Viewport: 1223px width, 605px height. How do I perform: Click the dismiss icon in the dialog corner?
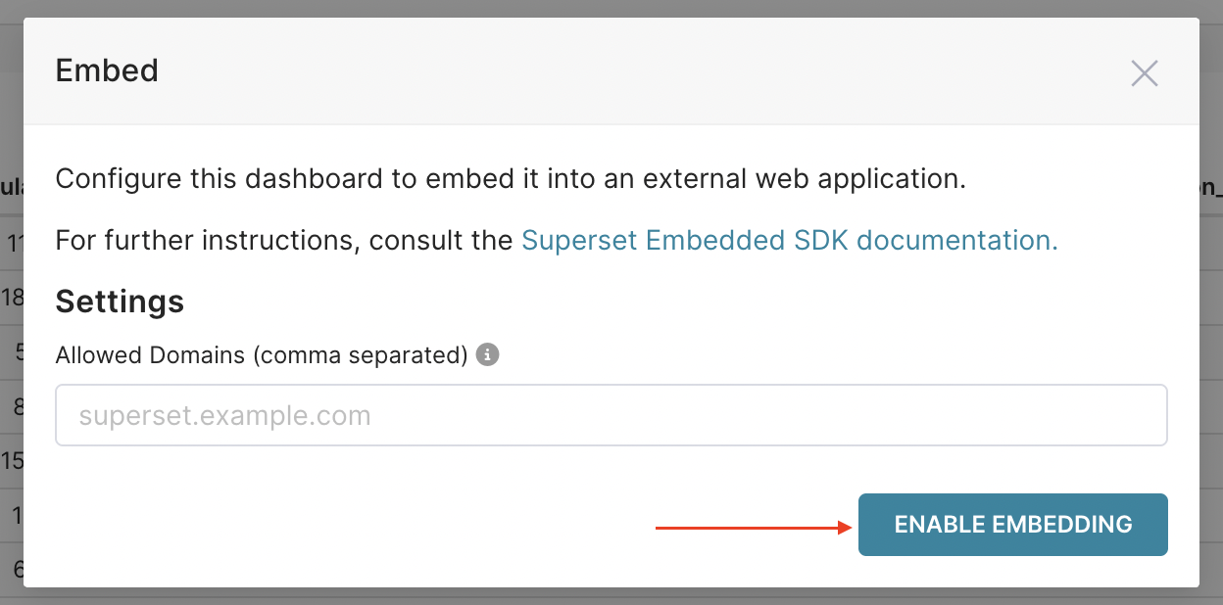(x=1144, y=72)
